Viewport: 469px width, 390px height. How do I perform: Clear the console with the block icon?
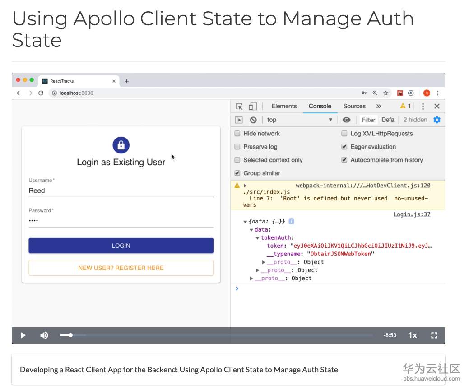coord(253,120)
